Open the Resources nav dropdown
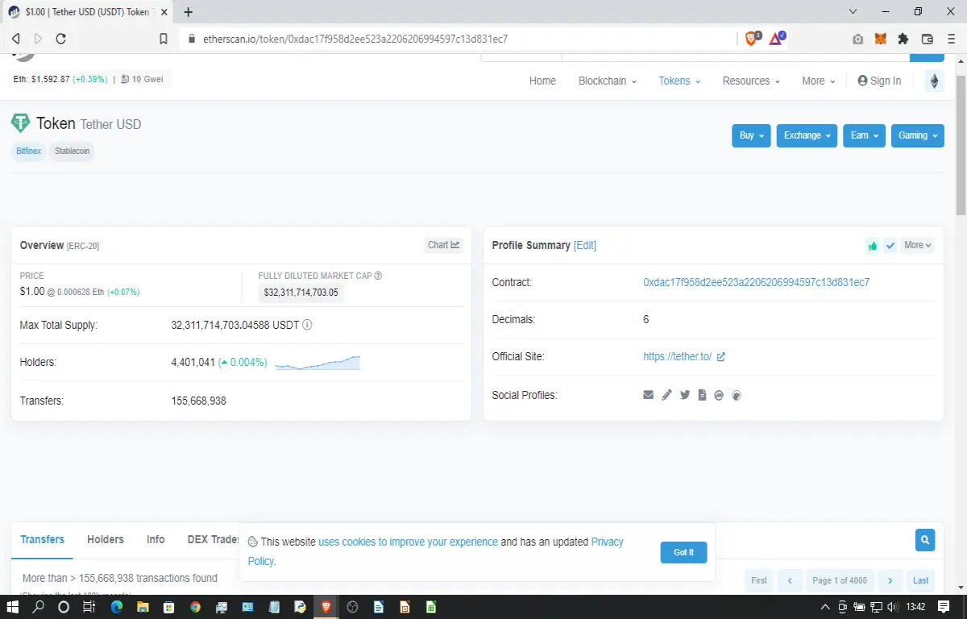967x619 pixels. coord(751,81)
